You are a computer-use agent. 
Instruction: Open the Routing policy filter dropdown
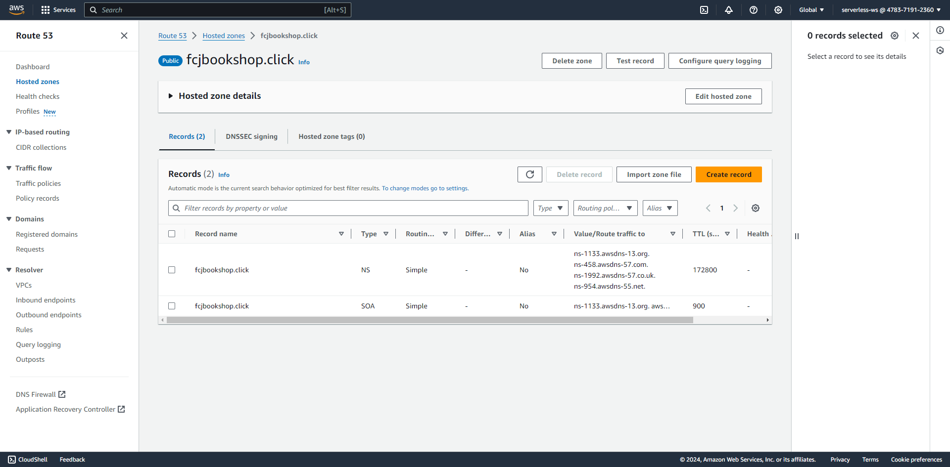pos(606,208)
